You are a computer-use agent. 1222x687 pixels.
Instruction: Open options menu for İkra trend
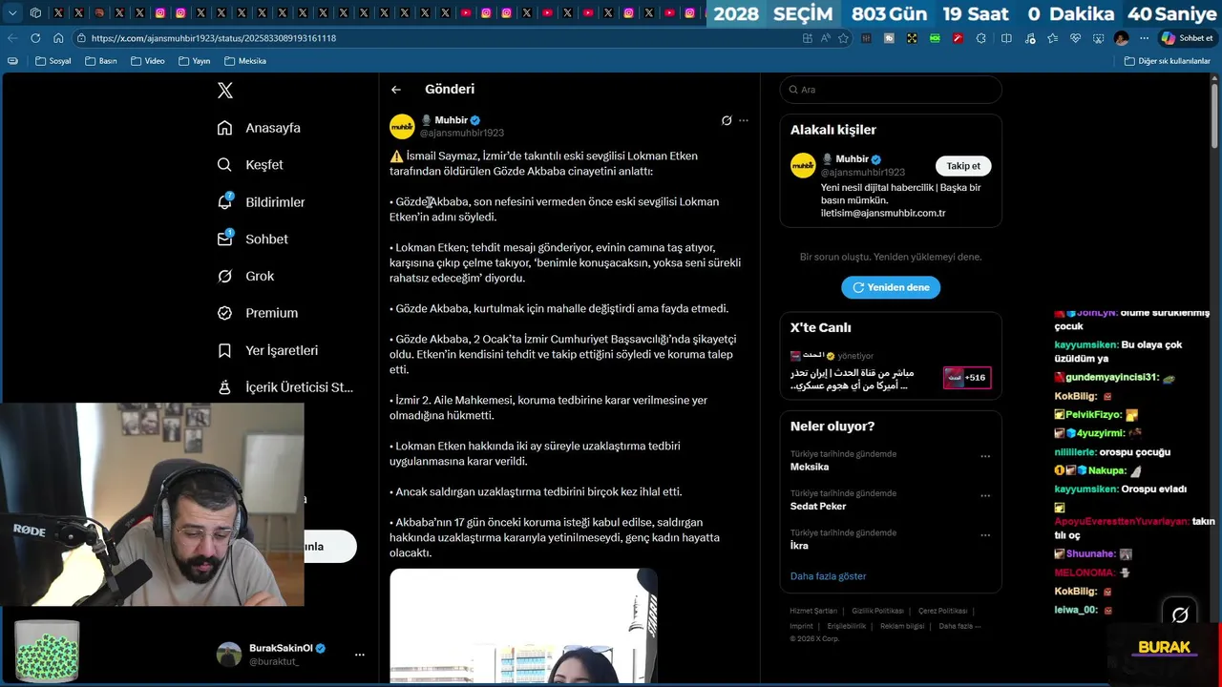tap(985, 534)
